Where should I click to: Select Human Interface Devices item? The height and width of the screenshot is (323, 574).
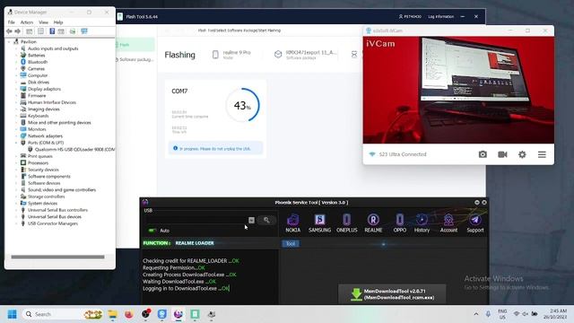52,102
